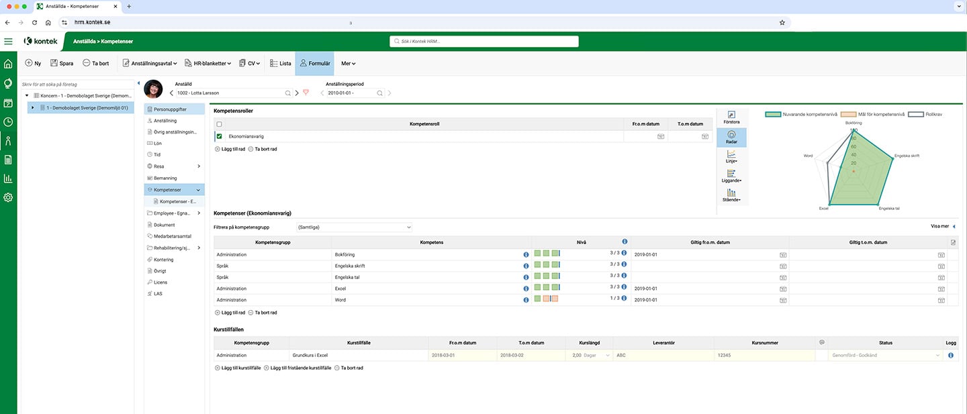The height and width of the screenshot is (414, 967).
Task: Collapse the Koncern tree node
Action: click(27, 96)
